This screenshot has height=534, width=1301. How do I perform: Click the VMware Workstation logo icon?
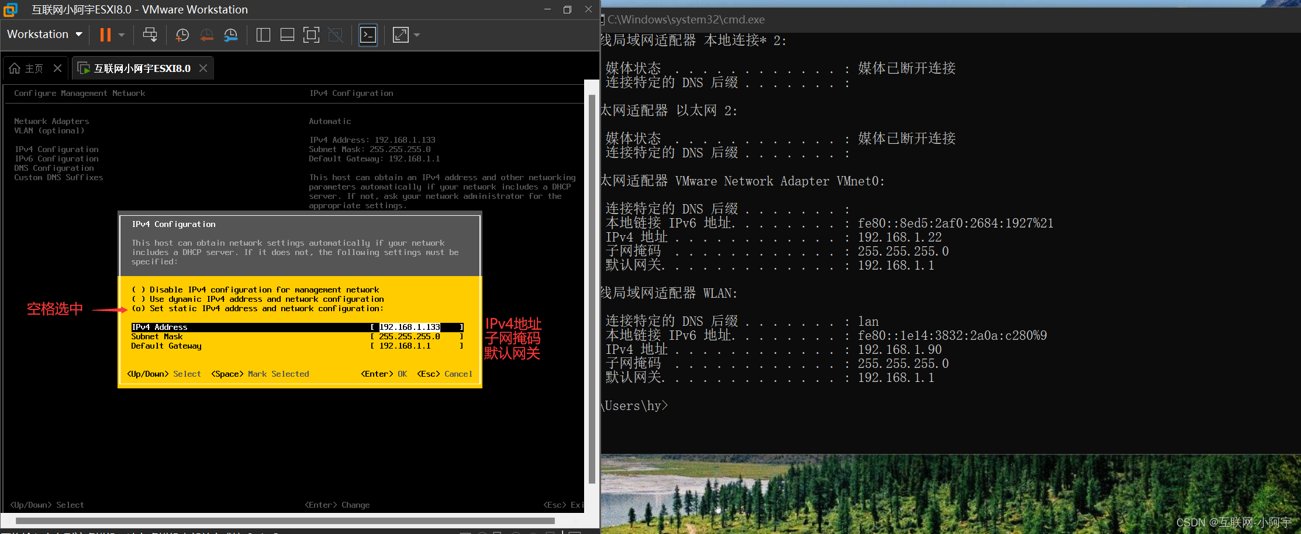click(x=11, y=9)
